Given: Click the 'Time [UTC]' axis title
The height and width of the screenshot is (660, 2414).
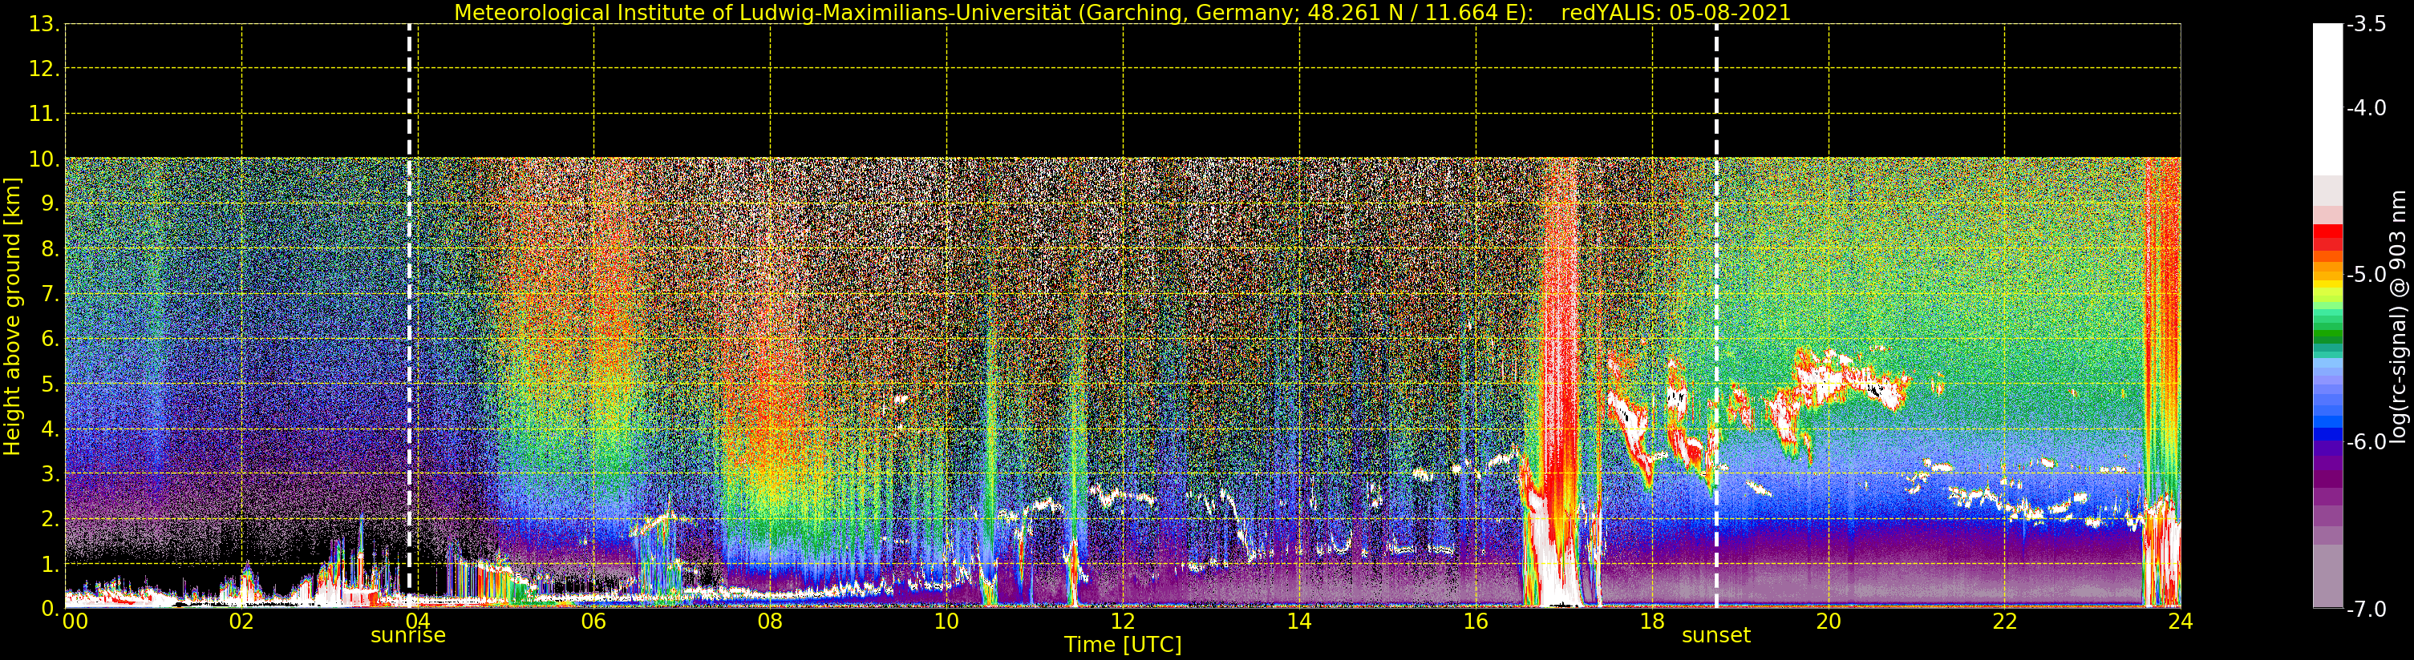Looking at the screenshot, I should point(1123,645).
